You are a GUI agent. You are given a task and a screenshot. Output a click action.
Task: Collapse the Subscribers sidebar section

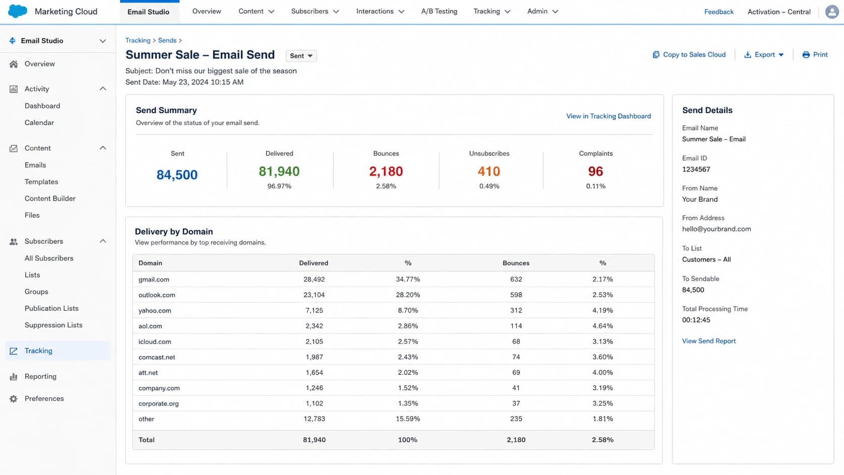pos(102,241)
